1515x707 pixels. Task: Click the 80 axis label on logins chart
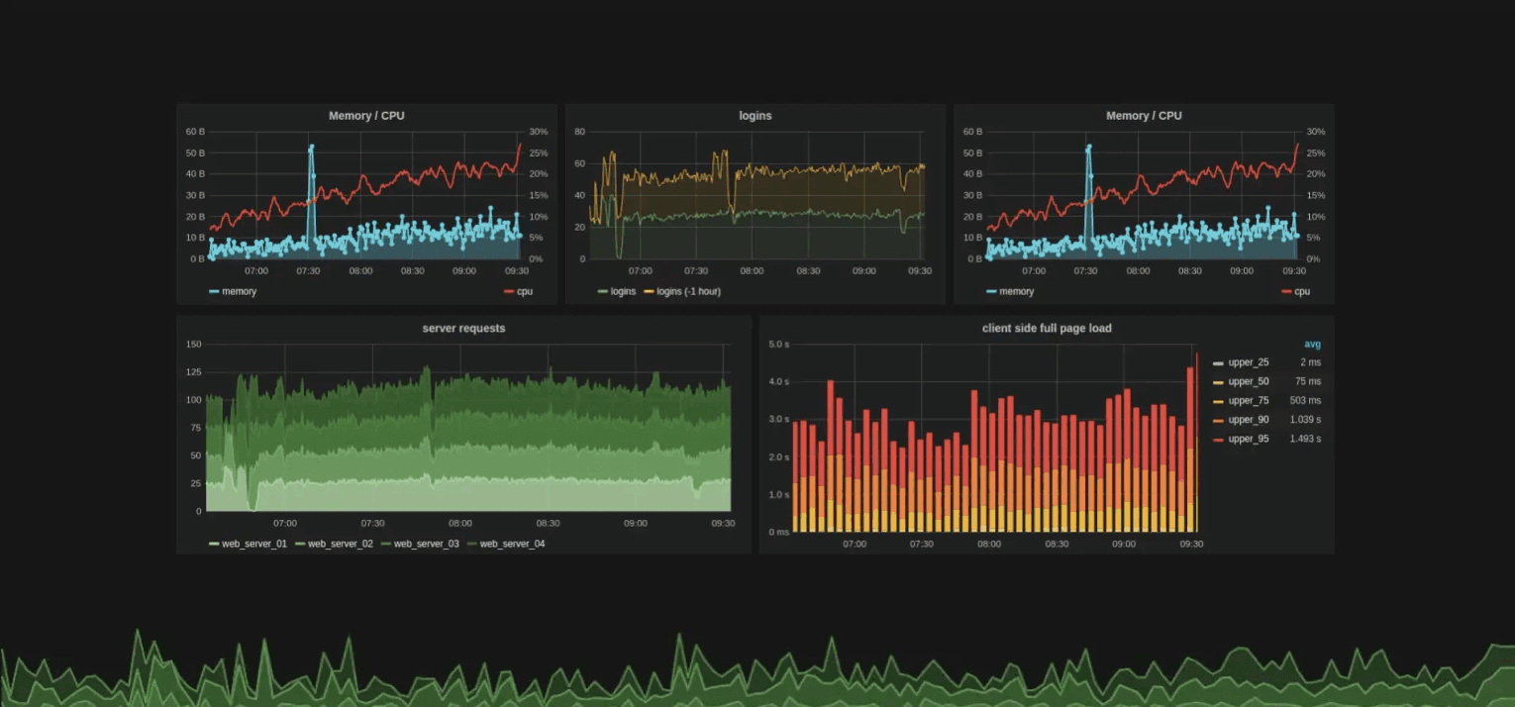click(x=580, y=131)
